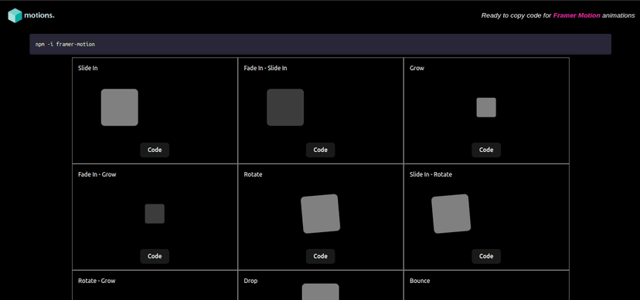Click the motions. brand text
The width and height of the screenshot is (640, 300).
(39, 15)
